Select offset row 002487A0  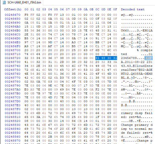[x=13, y=90]
